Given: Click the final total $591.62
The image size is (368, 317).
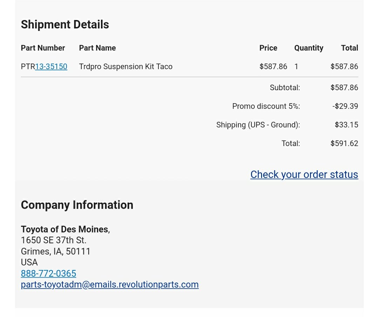Looking at the screenshot, I should [x=344, y=143].
